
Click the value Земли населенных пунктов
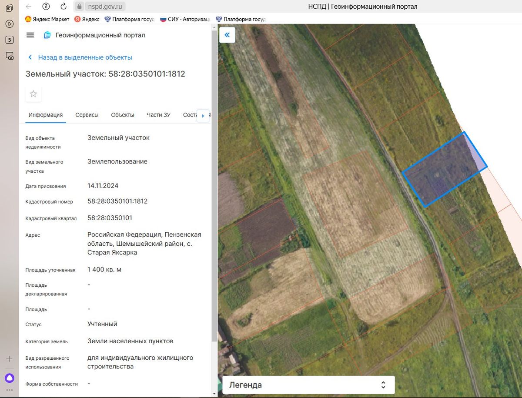pyautogui.click(x=130, y=341)
